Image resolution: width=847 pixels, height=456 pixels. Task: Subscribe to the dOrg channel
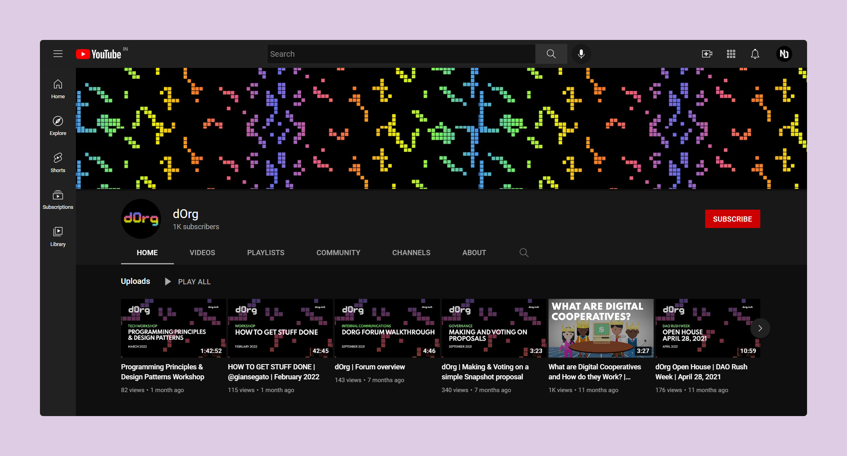[x=733, y=219]
